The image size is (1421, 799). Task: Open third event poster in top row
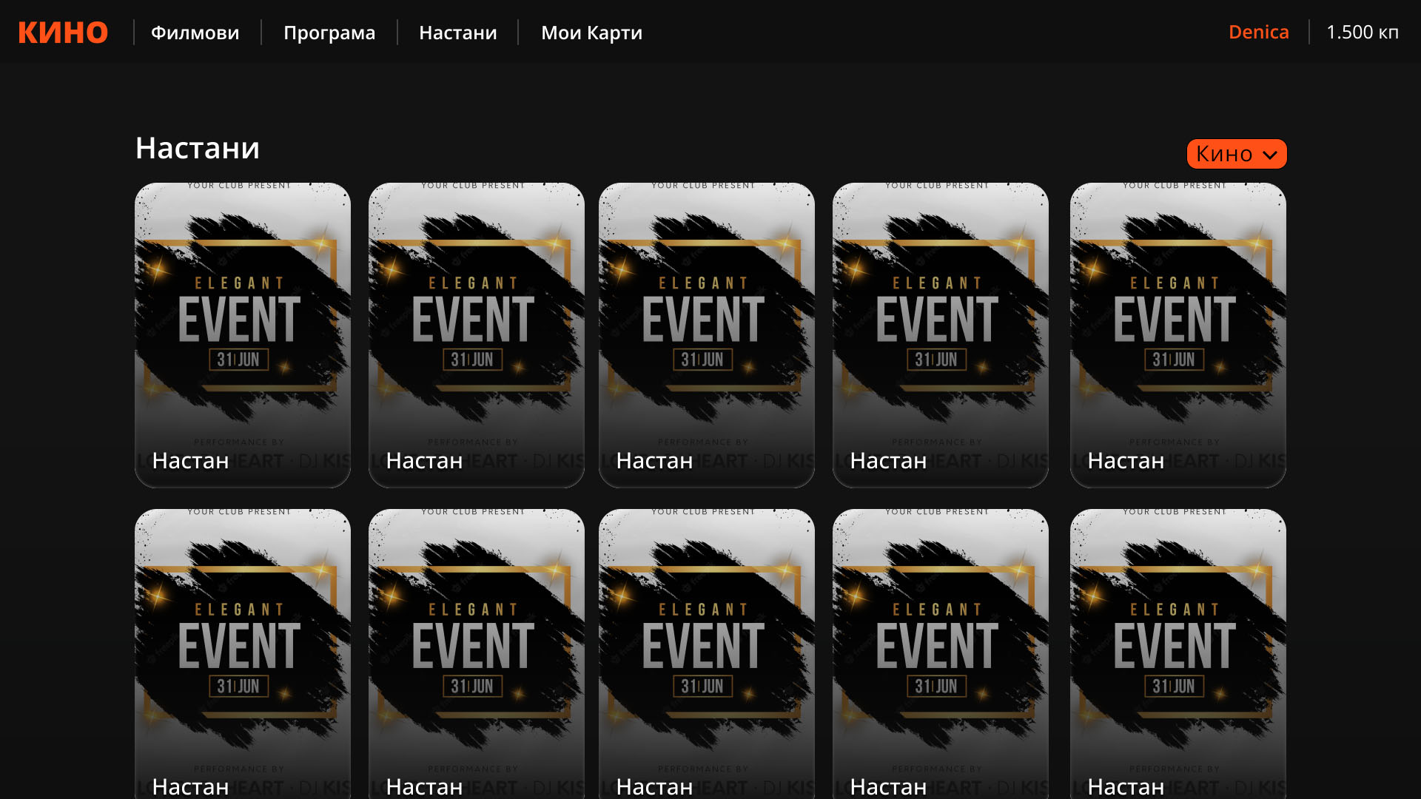click(x=706, y=326)
